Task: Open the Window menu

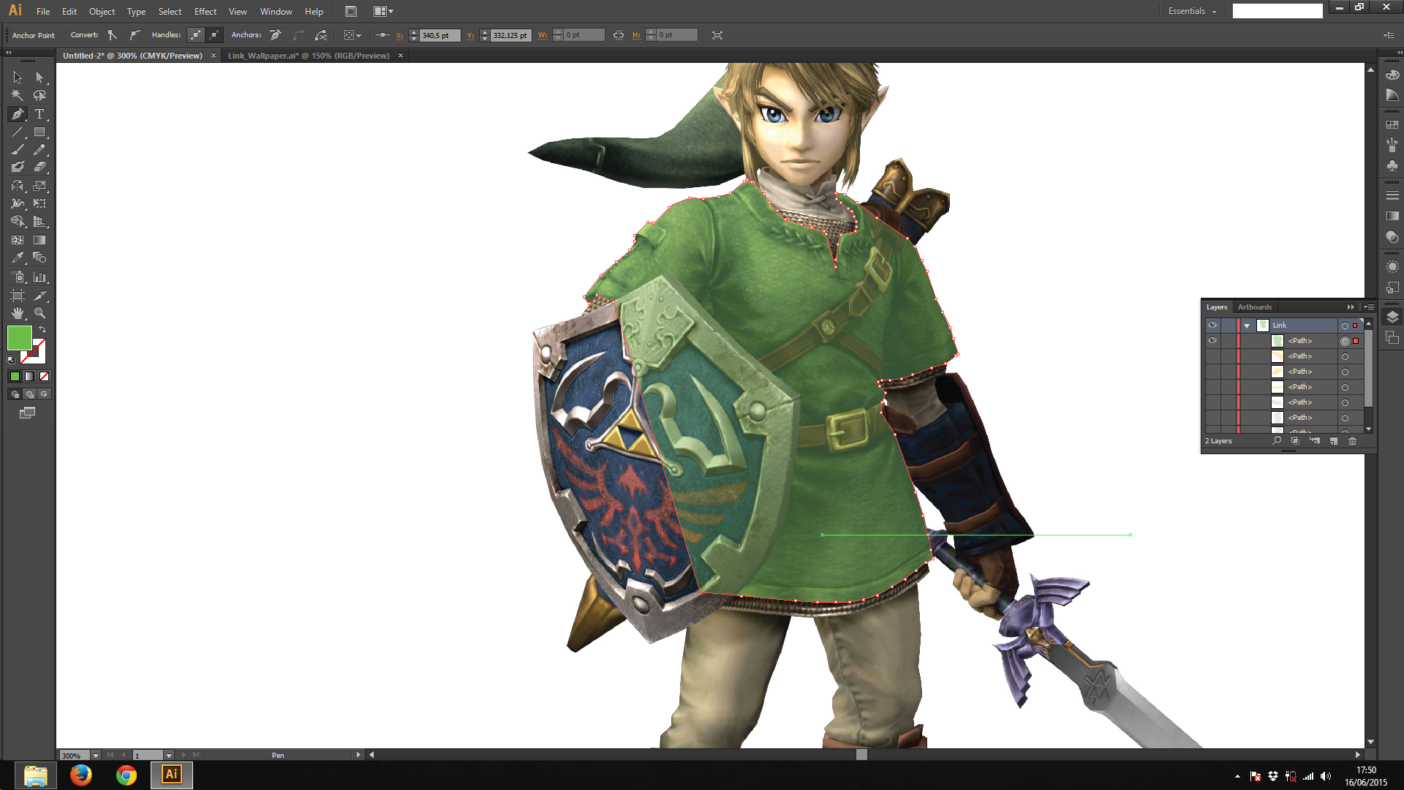Action: coord(276,12)
